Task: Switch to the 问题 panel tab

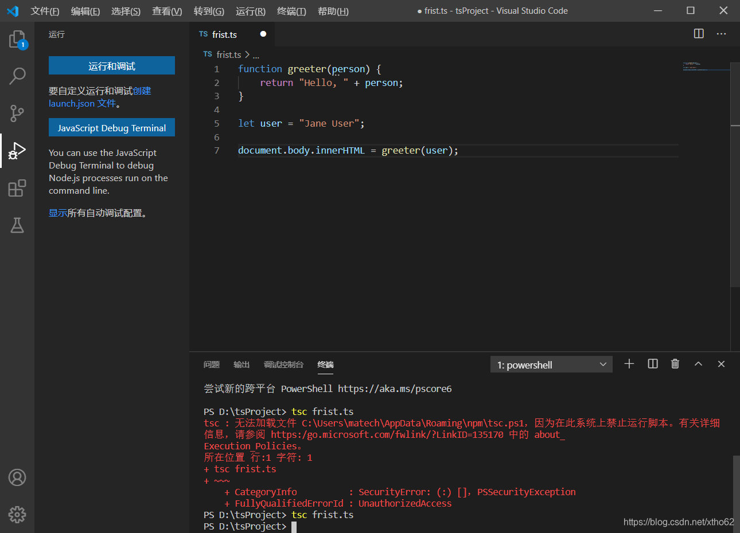Action: click(212, 365)
